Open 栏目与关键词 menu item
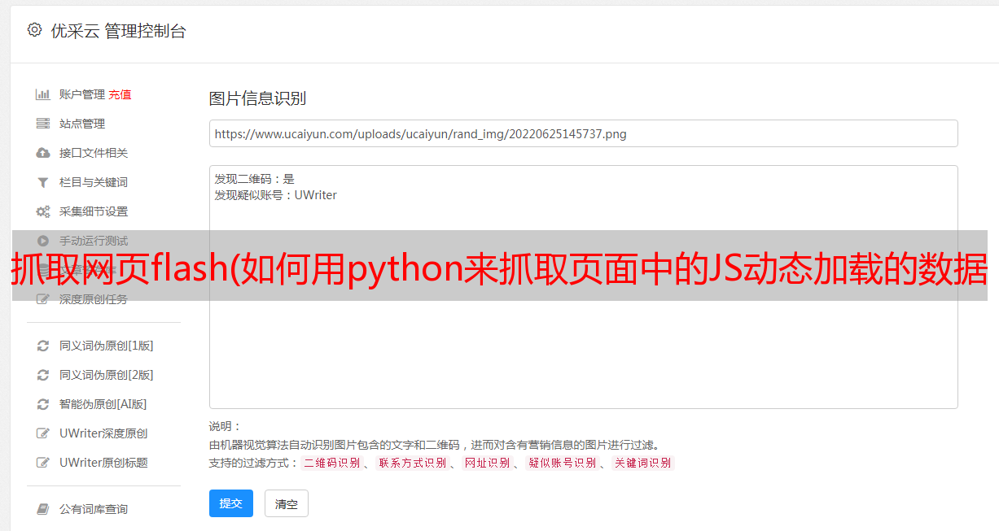This screenshot has width=999, height=531. coord(94,182)
